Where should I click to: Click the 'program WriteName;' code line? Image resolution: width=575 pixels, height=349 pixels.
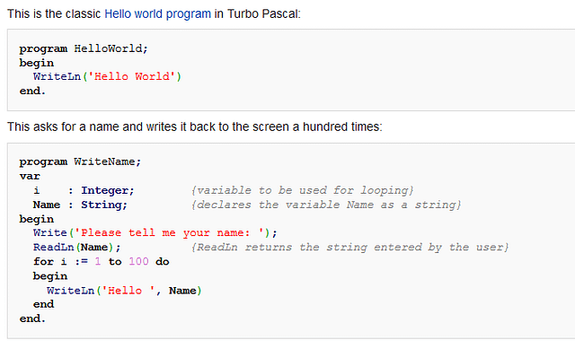[x=80, y=161]
